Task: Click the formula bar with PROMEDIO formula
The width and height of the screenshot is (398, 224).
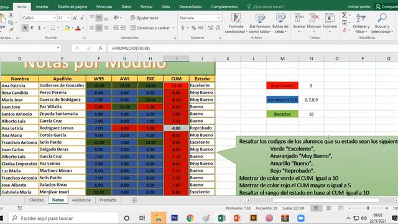Action: pyautogui.click(x=253, y=48)
